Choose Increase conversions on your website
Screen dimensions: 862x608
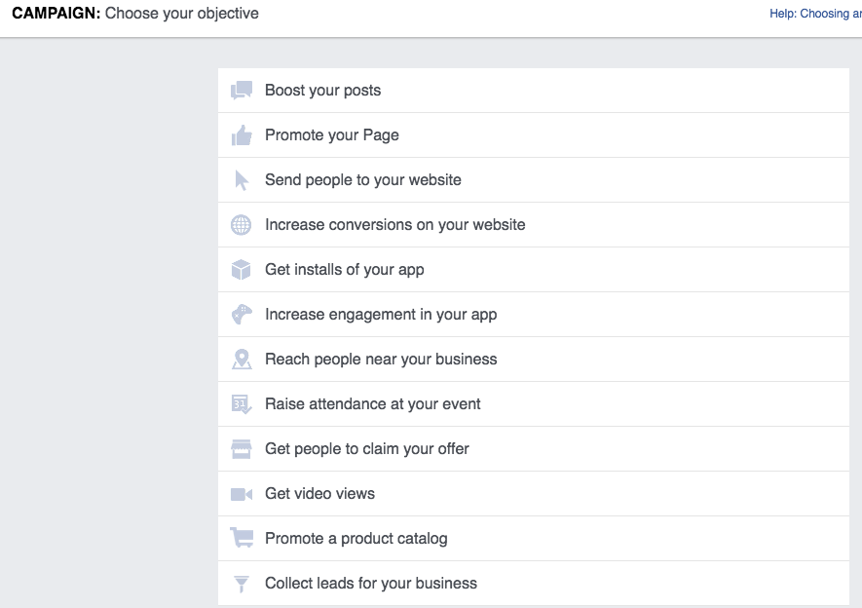pos(394,224)
